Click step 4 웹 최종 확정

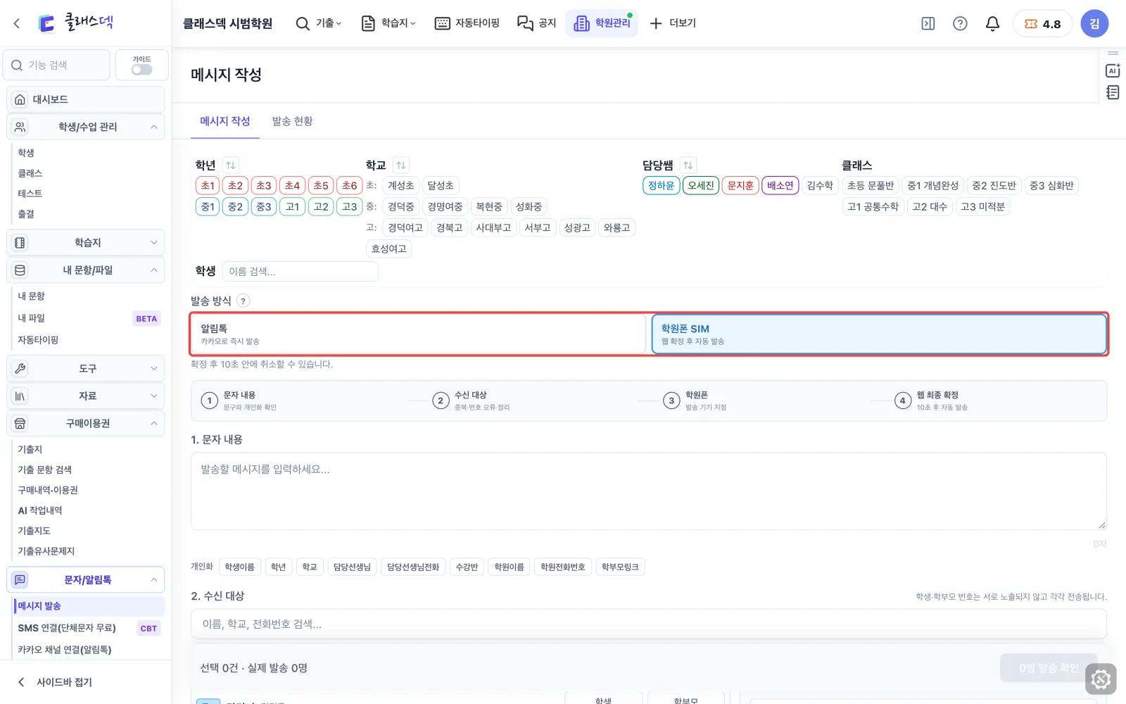point(931,401)
